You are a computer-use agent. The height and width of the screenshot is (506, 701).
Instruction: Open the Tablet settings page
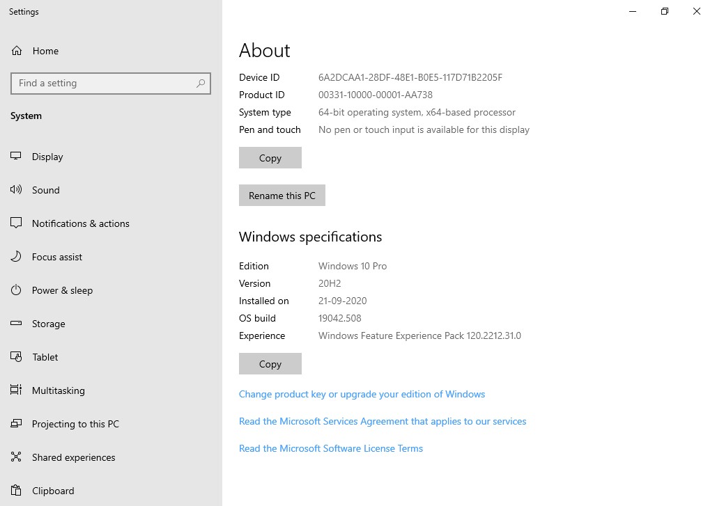[111, 357]
